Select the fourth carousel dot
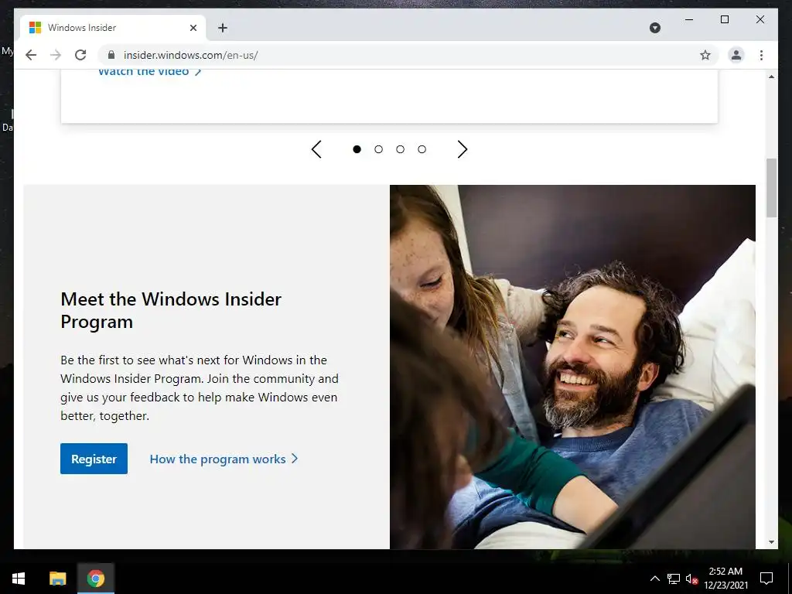This screenshot has height=594, width=792. pyautogui.click(x=422, y=149)
